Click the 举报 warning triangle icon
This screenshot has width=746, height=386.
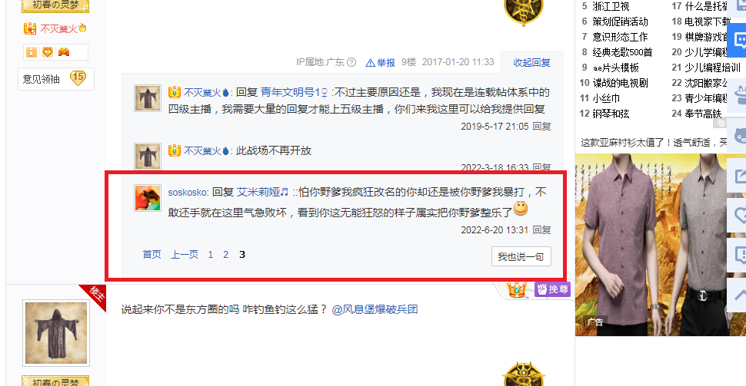370,63
